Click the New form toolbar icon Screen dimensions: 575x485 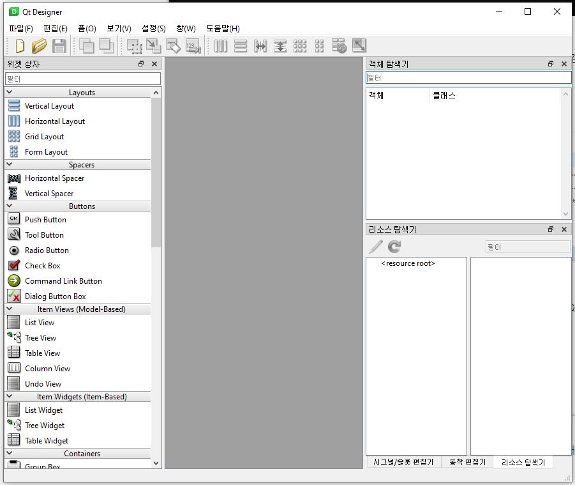(x=20, y=46)
